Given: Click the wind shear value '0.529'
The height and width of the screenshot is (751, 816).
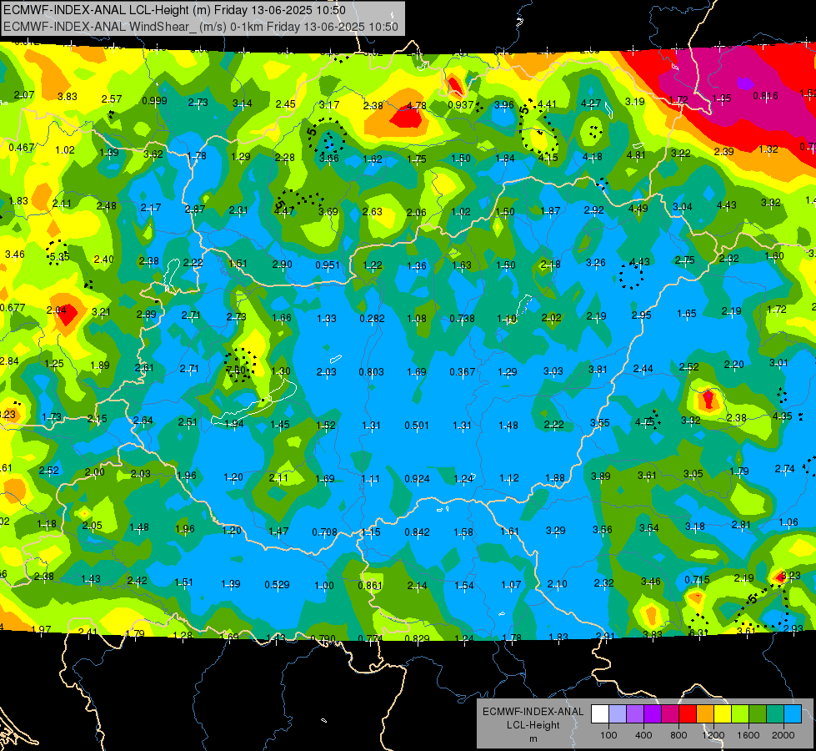Looking at the screenshot, I should pos(277,585).
